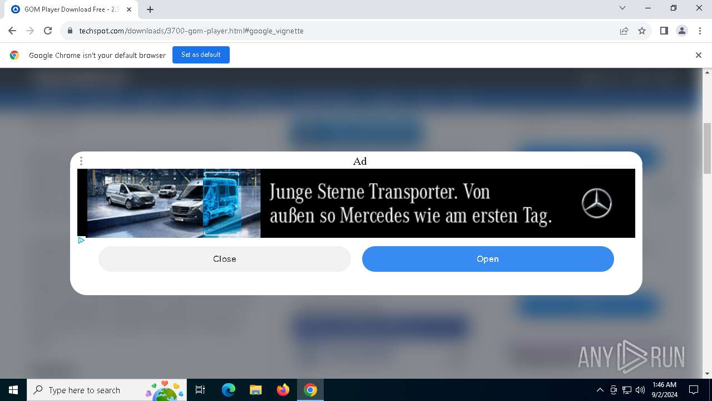Open Windows notification center
The width and height of the screenshot is (712, 401).
[x=694, y=390]
